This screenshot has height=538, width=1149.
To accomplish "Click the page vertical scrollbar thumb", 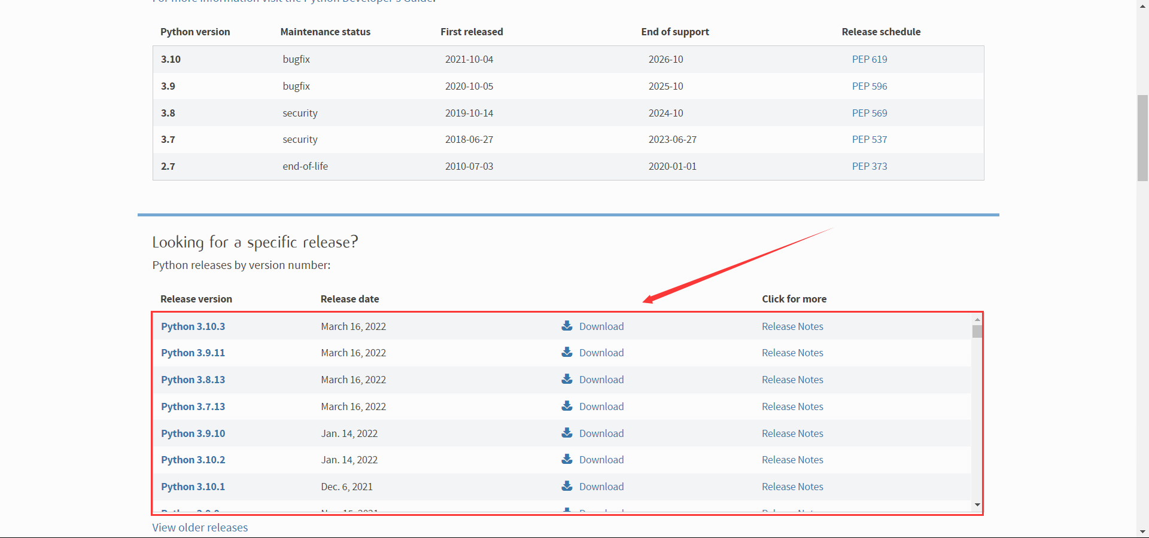I will (1142, 137).
